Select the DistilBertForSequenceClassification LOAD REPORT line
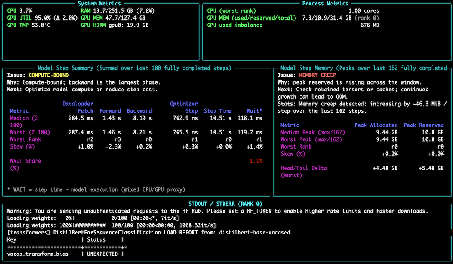The width and height of the screenshot is (453, 264). click(148, 233)
